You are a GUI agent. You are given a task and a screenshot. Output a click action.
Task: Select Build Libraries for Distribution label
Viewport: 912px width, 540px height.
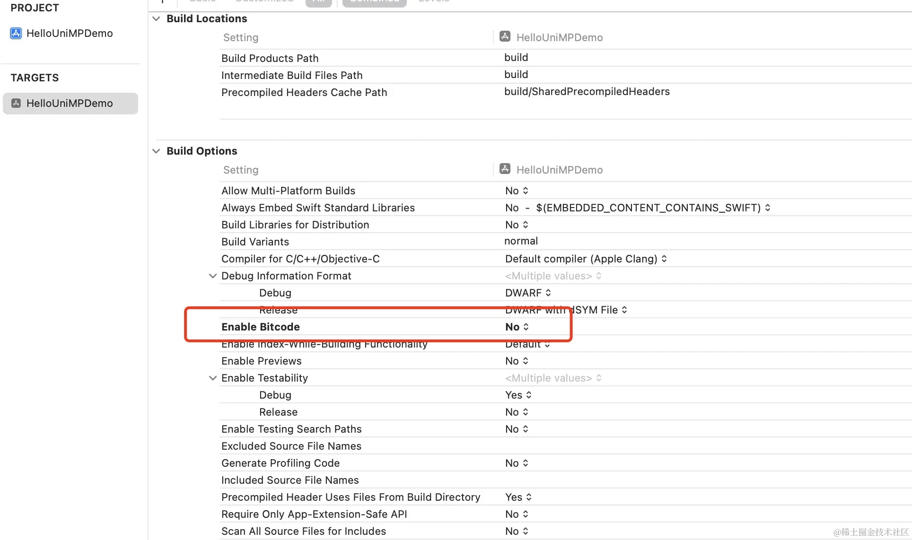(295, 225)
